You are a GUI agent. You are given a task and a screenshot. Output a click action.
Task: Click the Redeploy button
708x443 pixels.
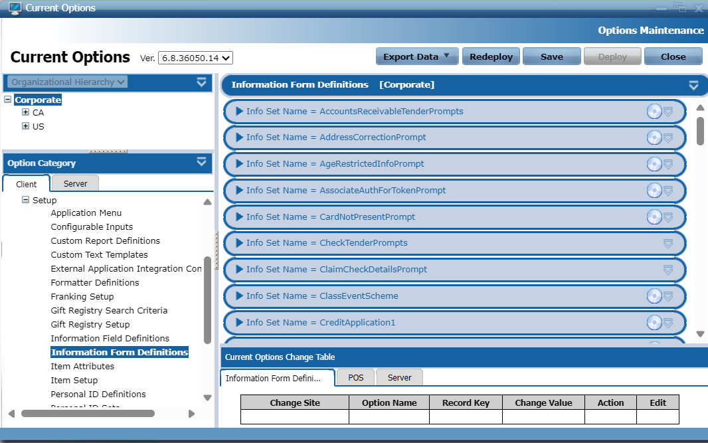pyautogui.click(x=491, y=56)
